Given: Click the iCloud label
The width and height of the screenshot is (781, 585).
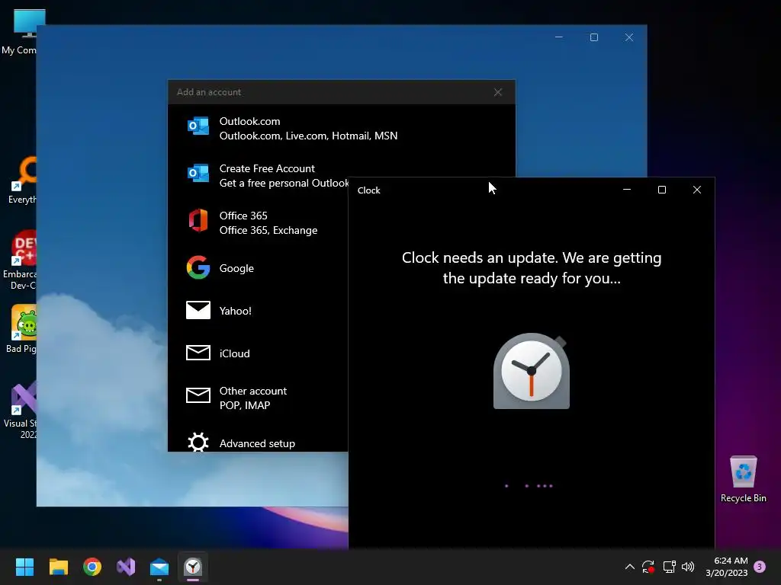Looking at the screenshot, I should (235, 353).
